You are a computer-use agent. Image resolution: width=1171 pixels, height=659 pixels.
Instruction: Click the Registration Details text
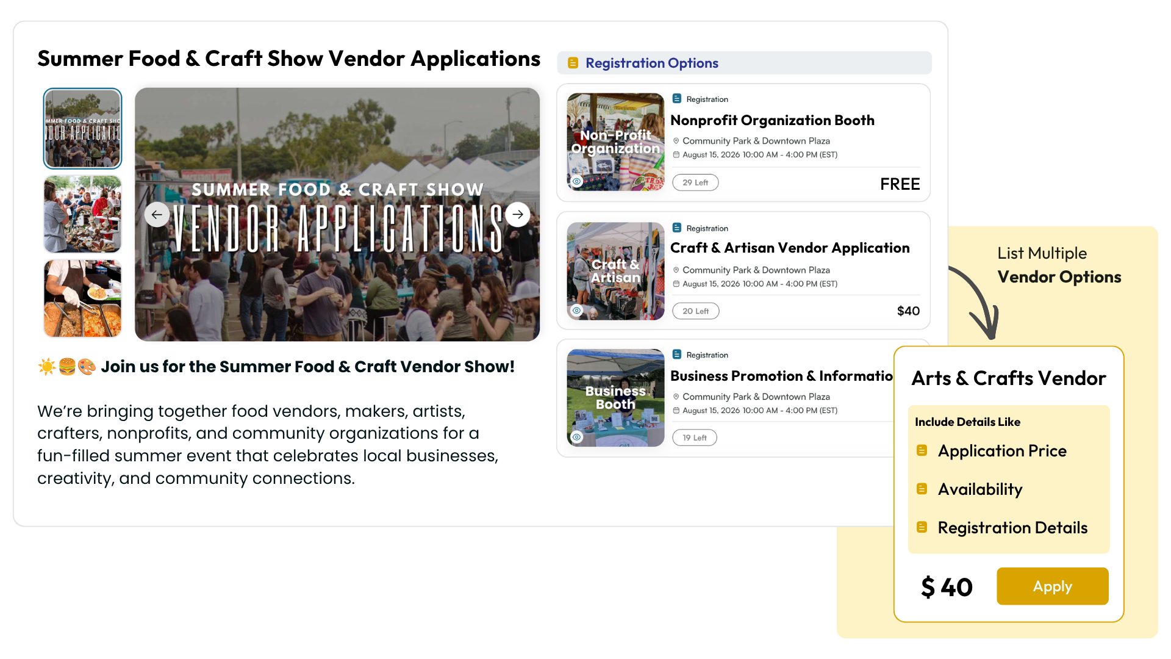(1012, 528)
